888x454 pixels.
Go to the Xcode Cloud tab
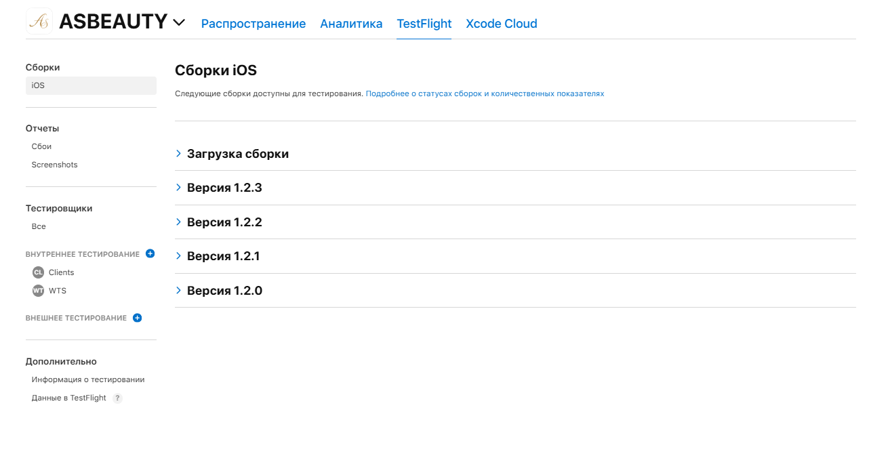click(502, 24)
